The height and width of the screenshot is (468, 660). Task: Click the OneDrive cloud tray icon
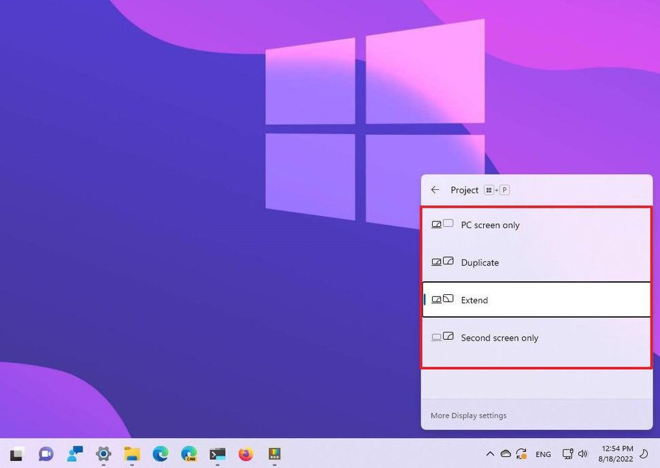click(506, 454)
